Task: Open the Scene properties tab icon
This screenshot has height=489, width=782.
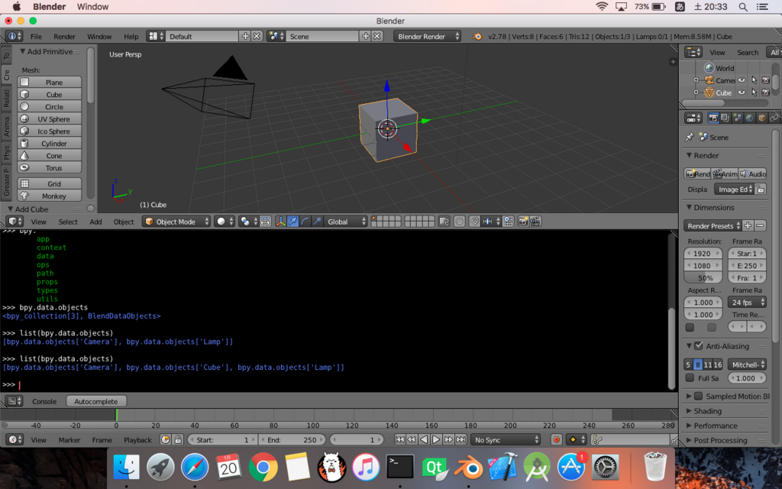Action: [x=737, y=118]
